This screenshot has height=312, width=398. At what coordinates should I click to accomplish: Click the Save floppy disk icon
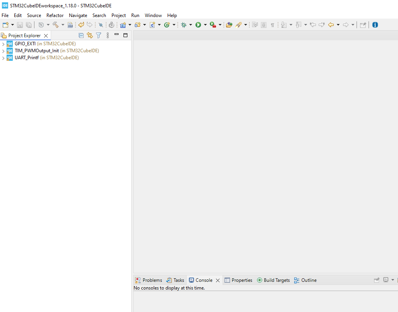[20, 25]
